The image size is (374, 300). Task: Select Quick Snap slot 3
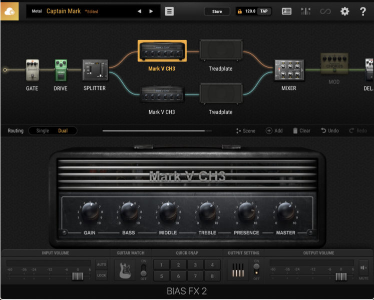coord(195,265)
